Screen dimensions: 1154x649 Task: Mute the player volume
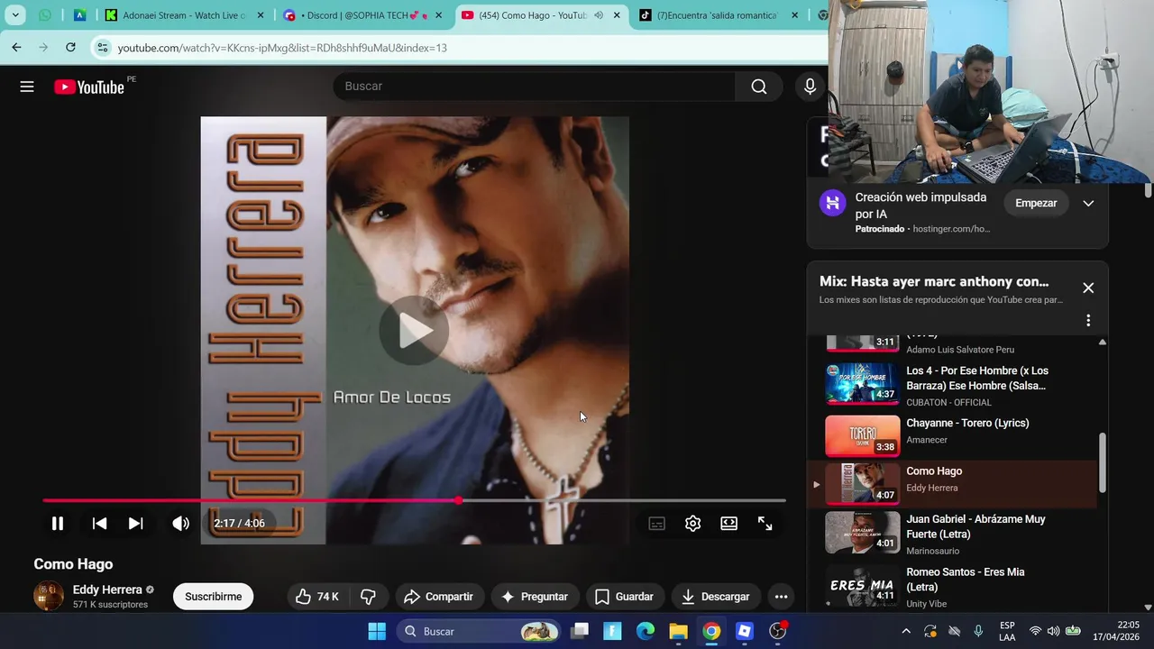coord(180,524)
